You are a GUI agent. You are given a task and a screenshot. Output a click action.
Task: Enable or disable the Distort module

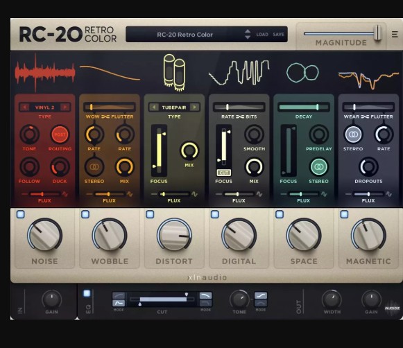pyautogui.click(x=150, y=214)
